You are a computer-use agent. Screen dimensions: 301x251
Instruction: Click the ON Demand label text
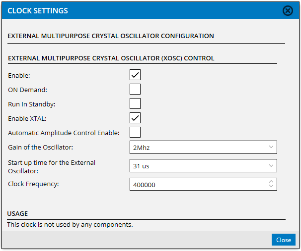27,90
